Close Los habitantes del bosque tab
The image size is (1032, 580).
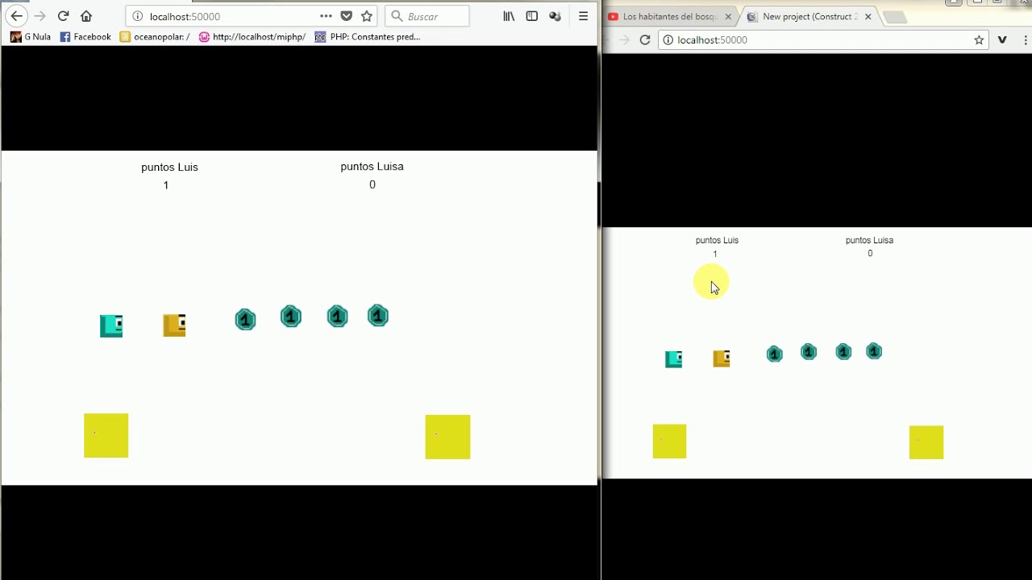tap(728, 16)
